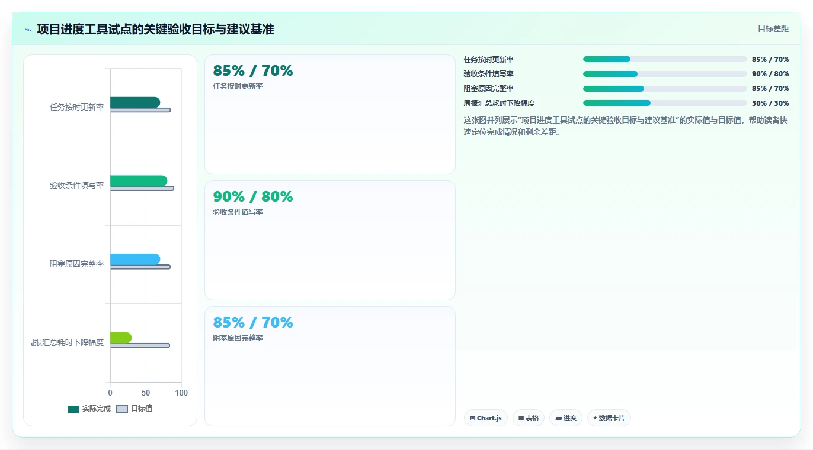
Task: Click the 阻塞原因完整率 axis label in chart
Action: [77, 264]
